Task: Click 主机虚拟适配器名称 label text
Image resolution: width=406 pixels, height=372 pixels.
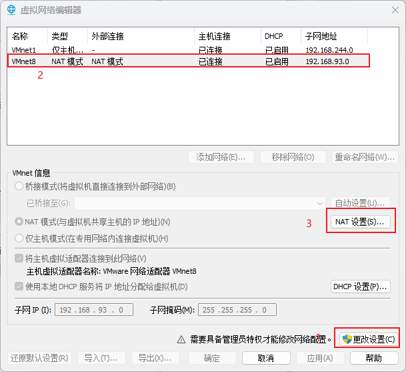Action: pyautogui.click(x=111, y=271)
